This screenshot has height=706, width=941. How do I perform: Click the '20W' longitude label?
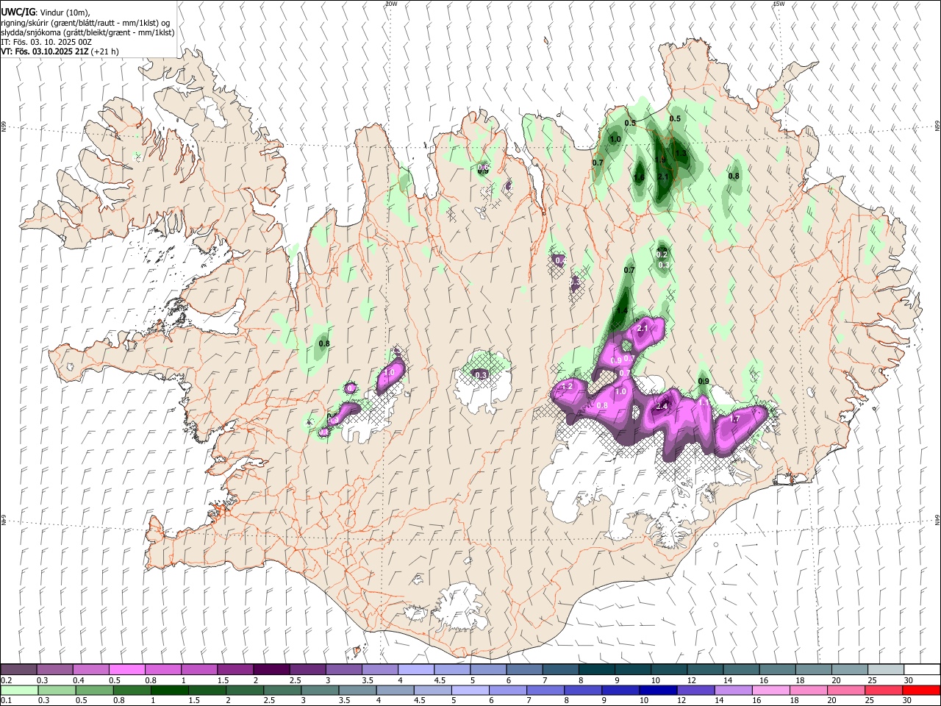tap(391, 4)
